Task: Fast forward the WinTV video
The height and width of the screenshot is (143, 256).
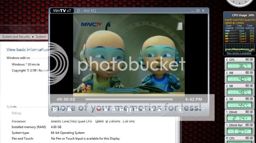Action: (x=136, y=110)
